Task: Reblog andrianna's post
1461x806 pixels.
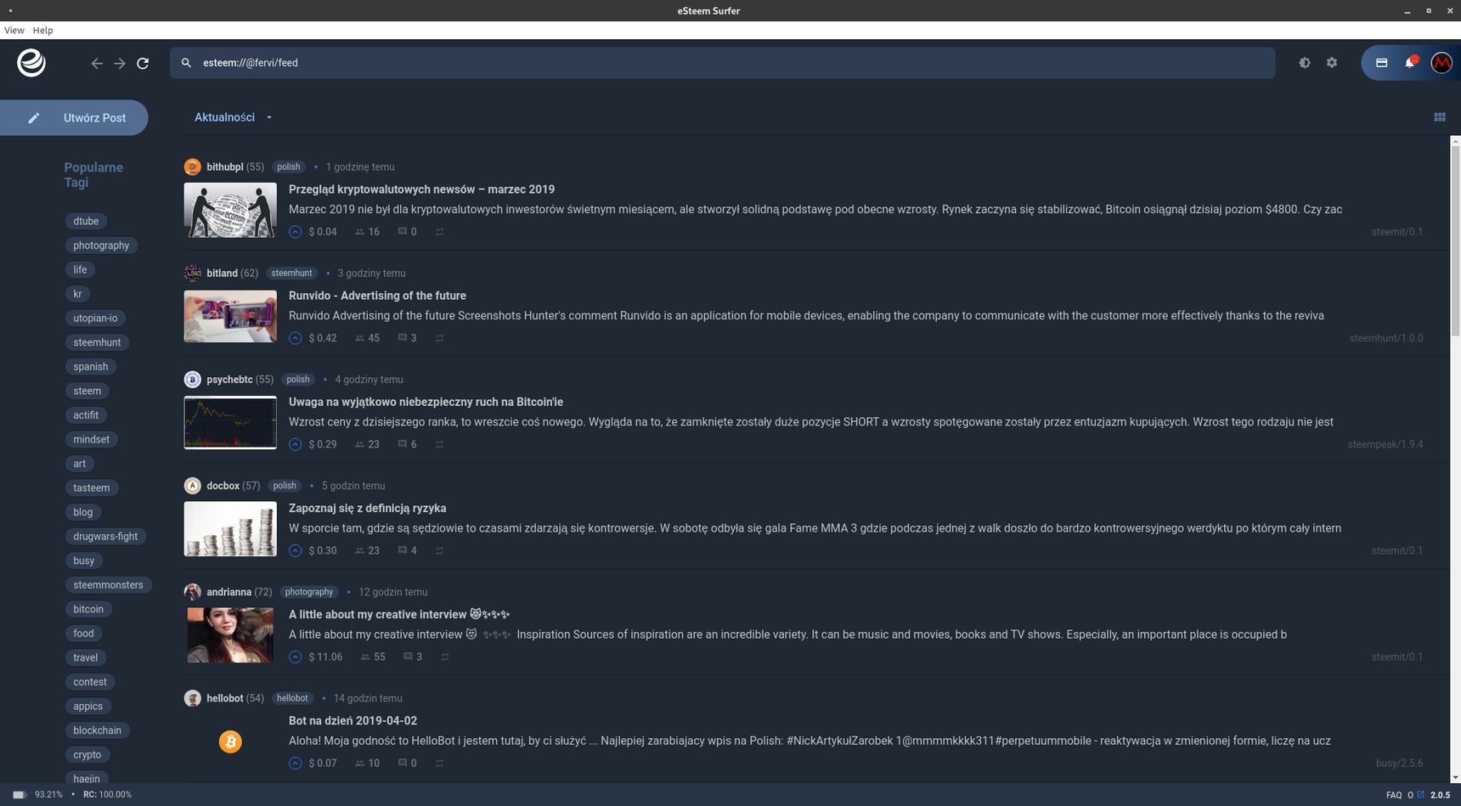Action: tap(444, 657)
